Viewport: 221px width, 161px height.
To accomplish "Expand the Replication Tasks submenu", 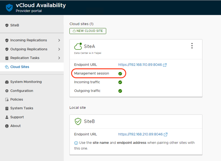I will coord(59,58).
